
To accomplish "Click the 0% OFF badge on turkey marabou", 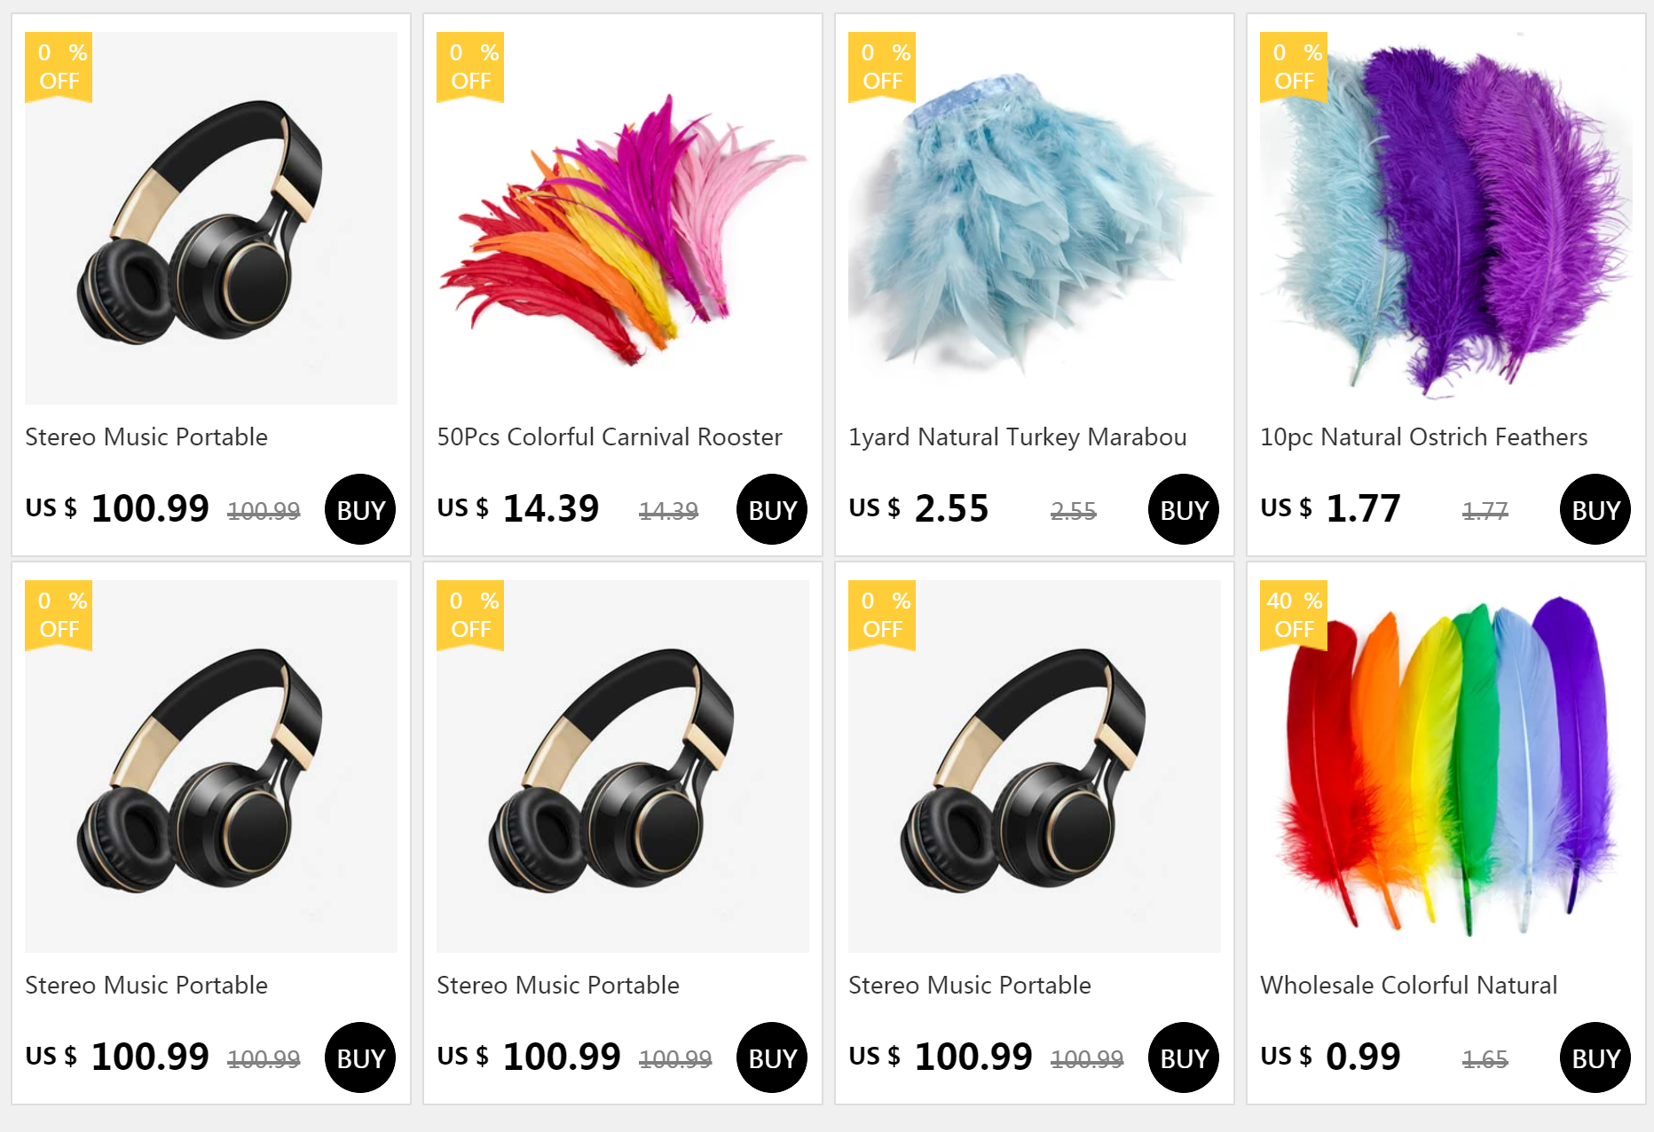I will [882, 67].
